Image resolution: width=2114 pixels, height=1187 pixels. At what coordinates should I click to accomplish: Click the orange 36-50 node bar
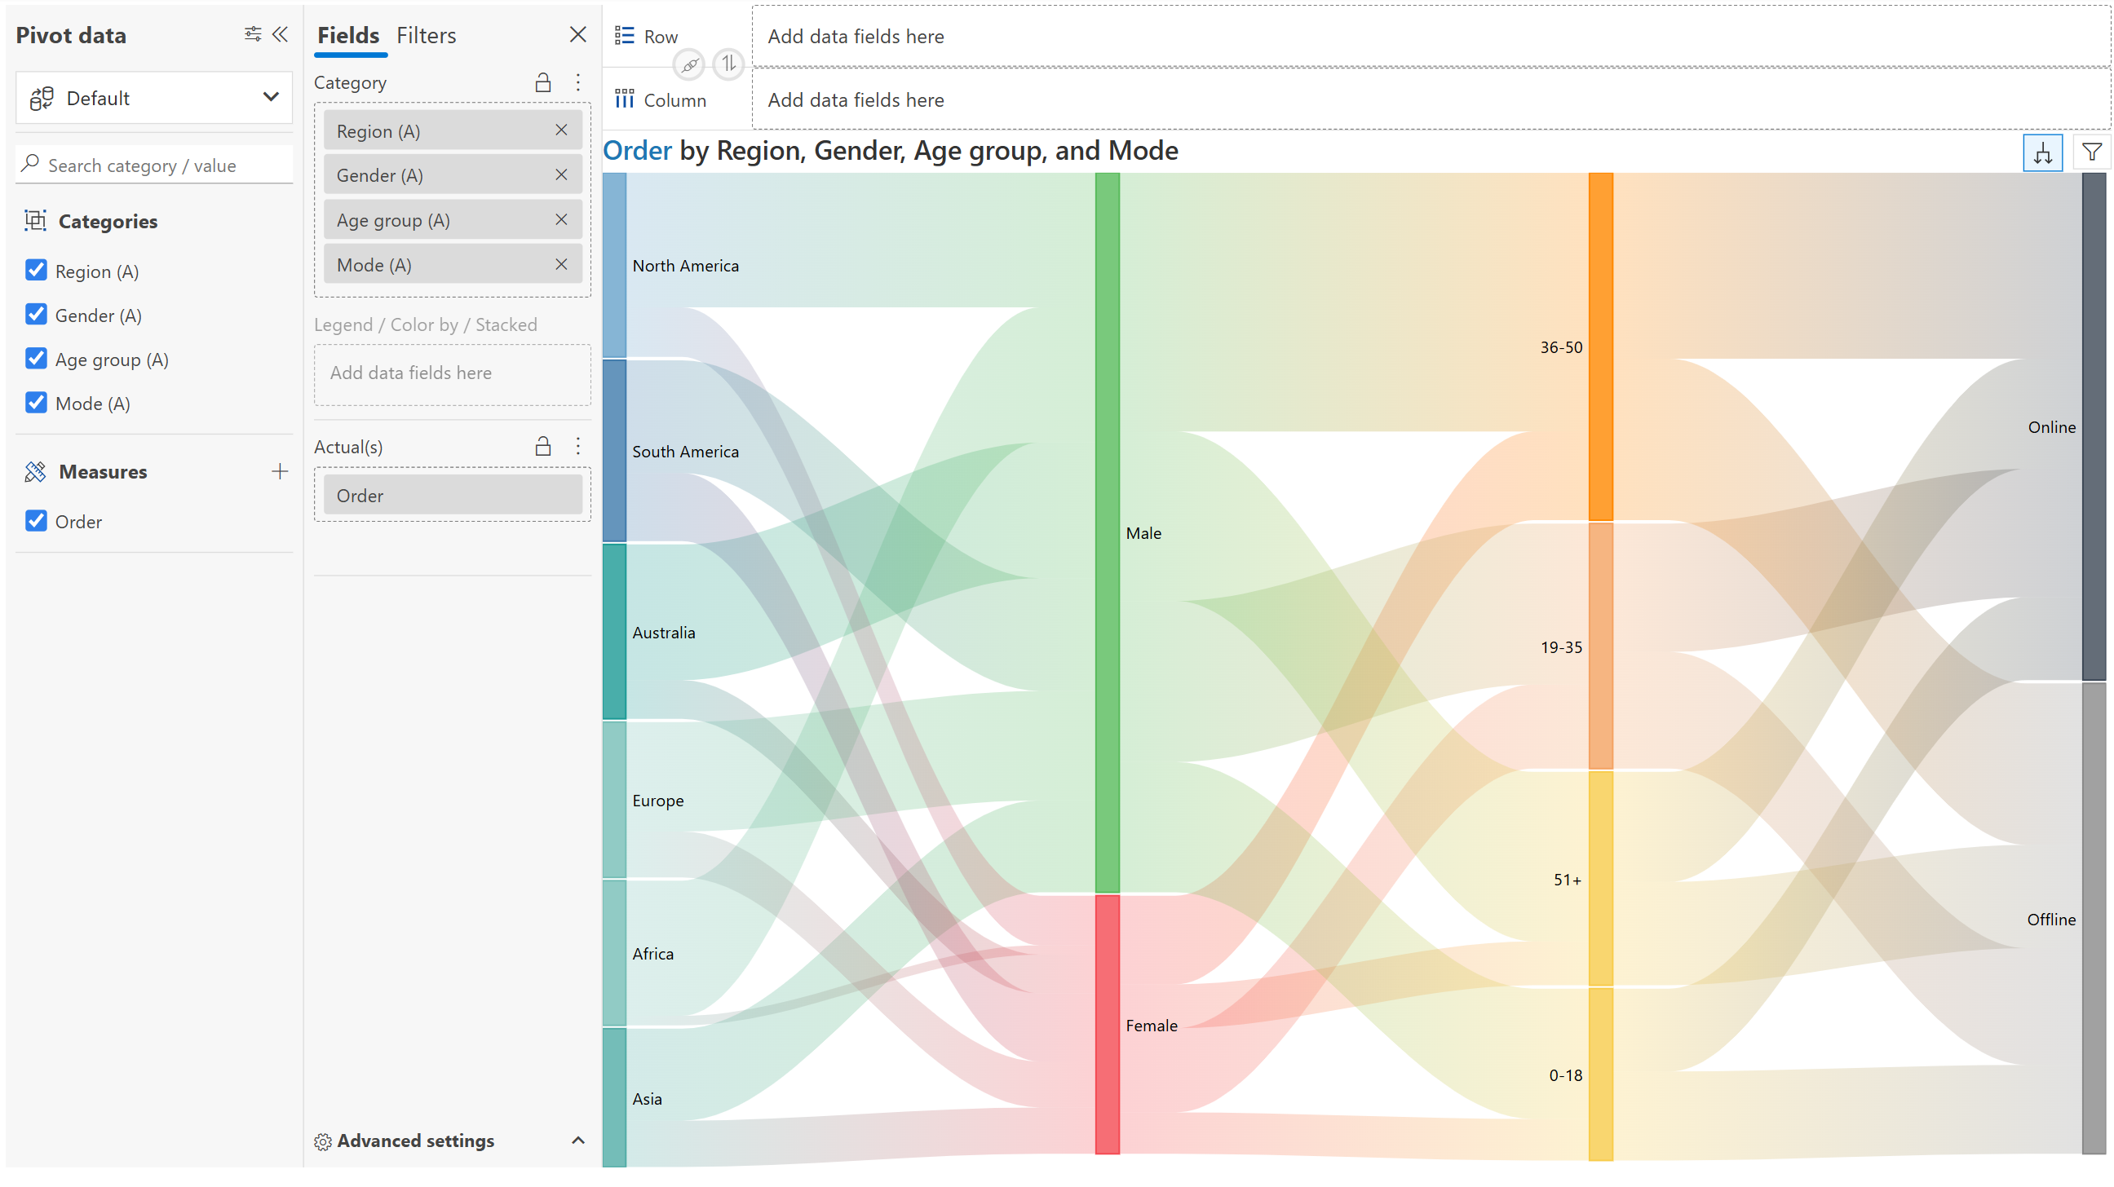pos(1600,346)
